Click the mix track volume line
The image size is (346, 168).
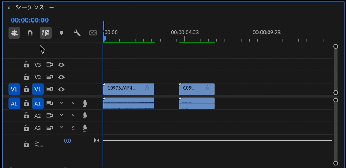coord(218,140)
